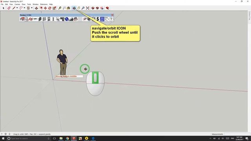Select the Move tool
251x141 pixels.
click(x=45, y=8)
